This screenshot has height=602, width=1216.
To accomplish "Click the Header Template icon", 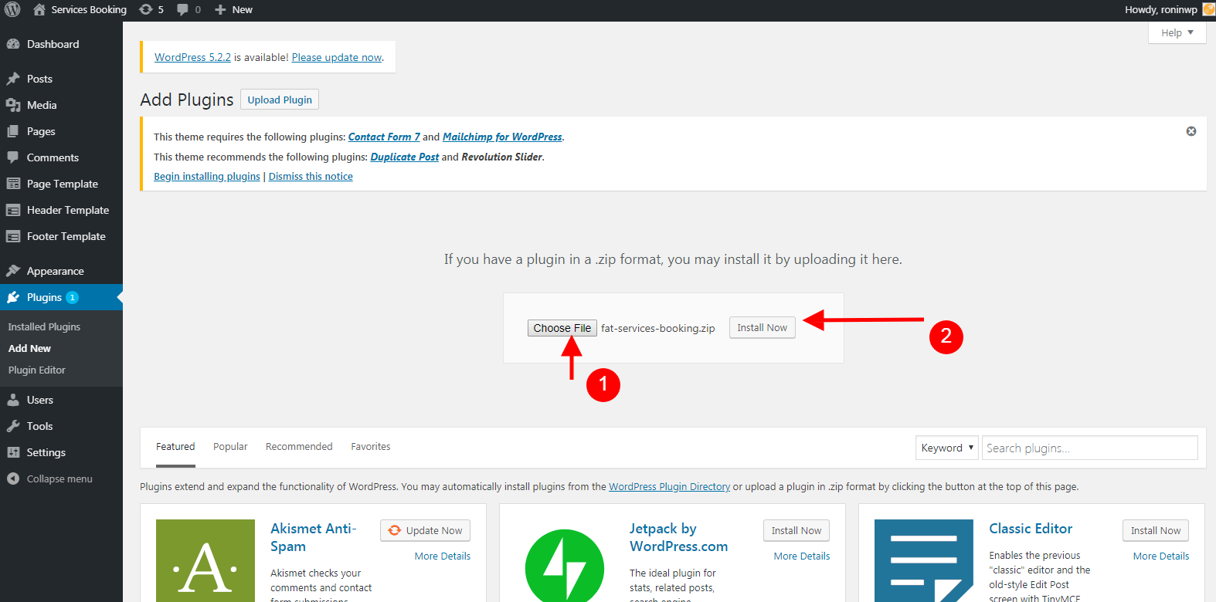I will tap(13, 210).
